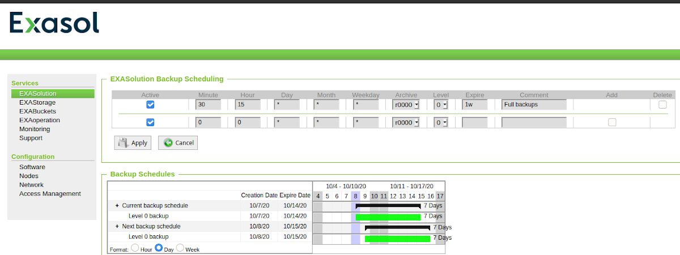The width and height of the screenshot is (680, 255).
Task: Open Support in the sidebar
Action: [x=31, y=138]
